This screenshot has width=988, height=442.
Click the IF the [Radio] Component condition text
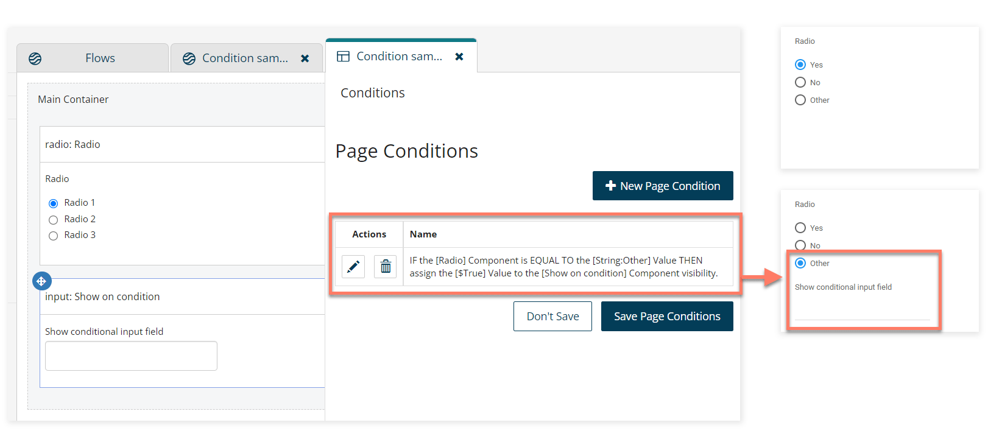click(563, 267)
